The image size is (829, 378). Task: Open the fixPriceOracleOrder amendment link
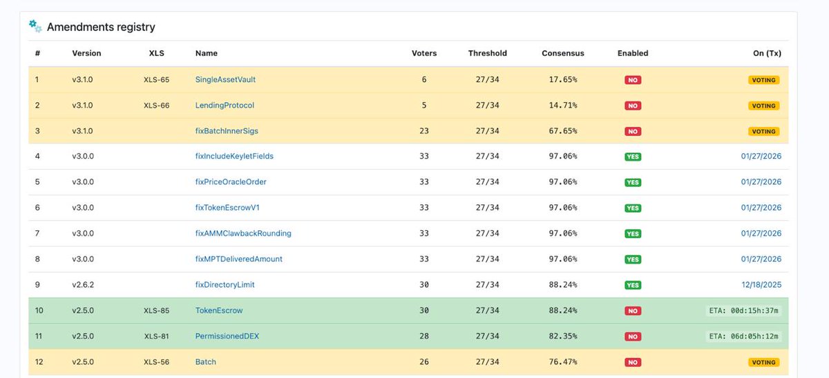point(231,182)
